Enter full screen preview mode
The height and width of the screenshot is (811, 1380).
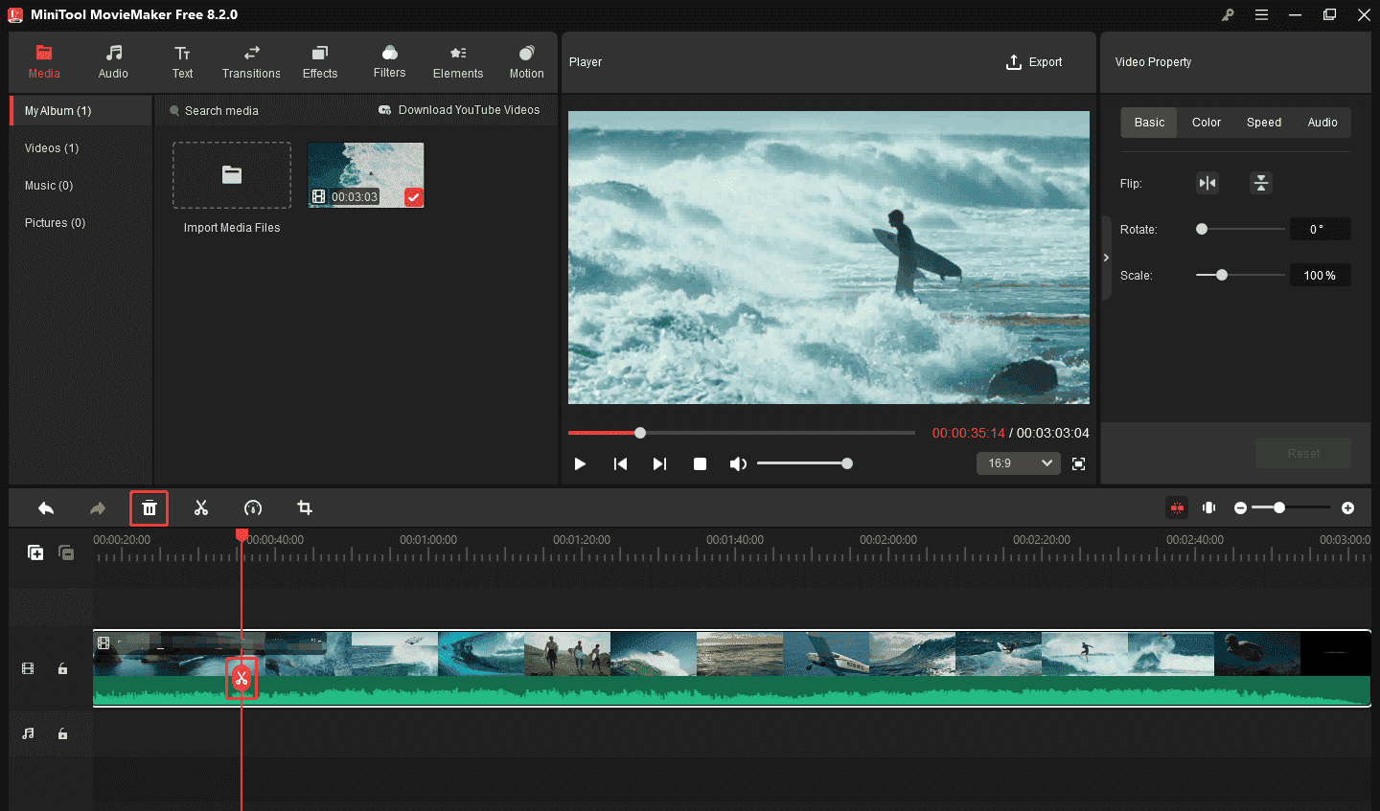1078,463
